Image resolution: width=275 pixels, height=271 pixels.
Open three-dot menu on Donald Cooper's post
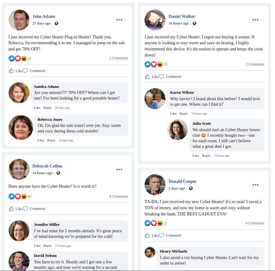coord(255,185)
